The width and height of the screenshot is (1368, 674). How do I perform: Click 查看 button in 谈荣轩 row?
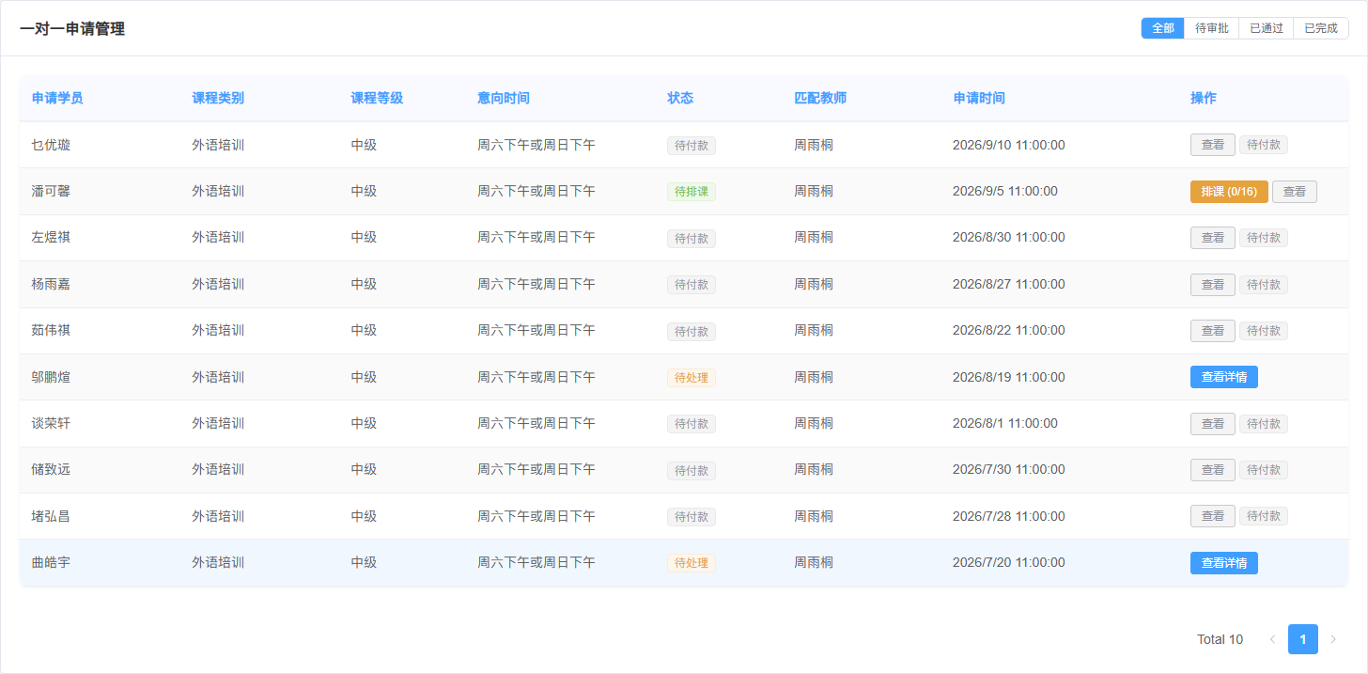(x=1213, y=424)
